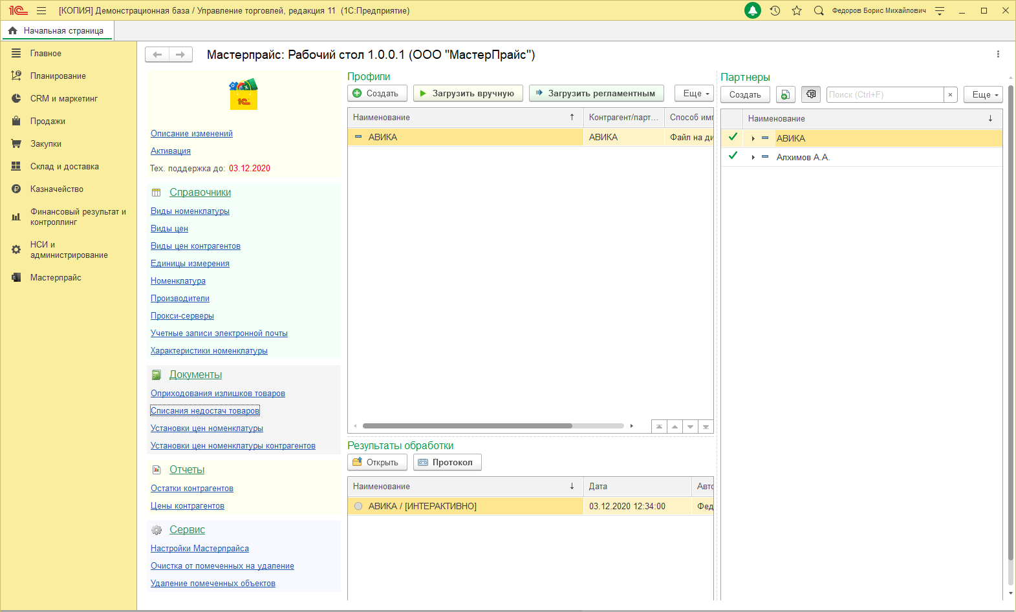The width and height of the screenshot is (1016, 612).
Task: Click the forward navigation arrow
Action: [180, 55]
